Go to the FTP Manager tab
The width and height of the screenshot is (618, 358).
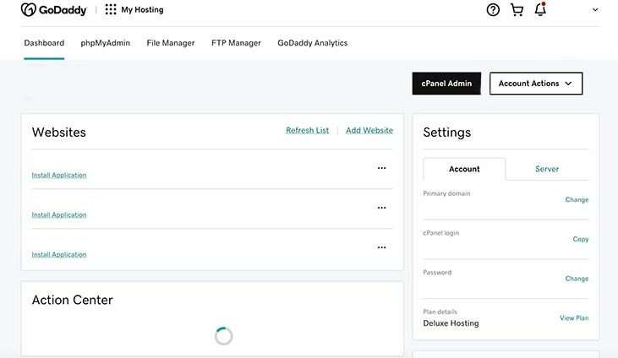(236, 43)
